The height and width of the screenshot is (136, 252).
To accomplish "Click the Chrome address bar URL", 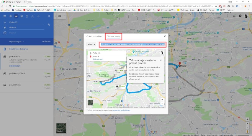I will pos(120,6).
